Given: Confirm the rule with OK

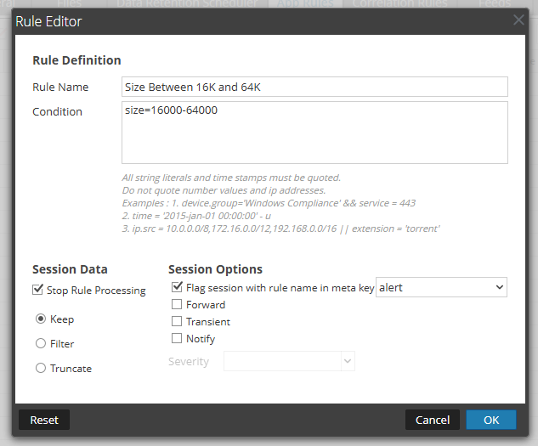Looking at the screenshot, I should [491, 420].
